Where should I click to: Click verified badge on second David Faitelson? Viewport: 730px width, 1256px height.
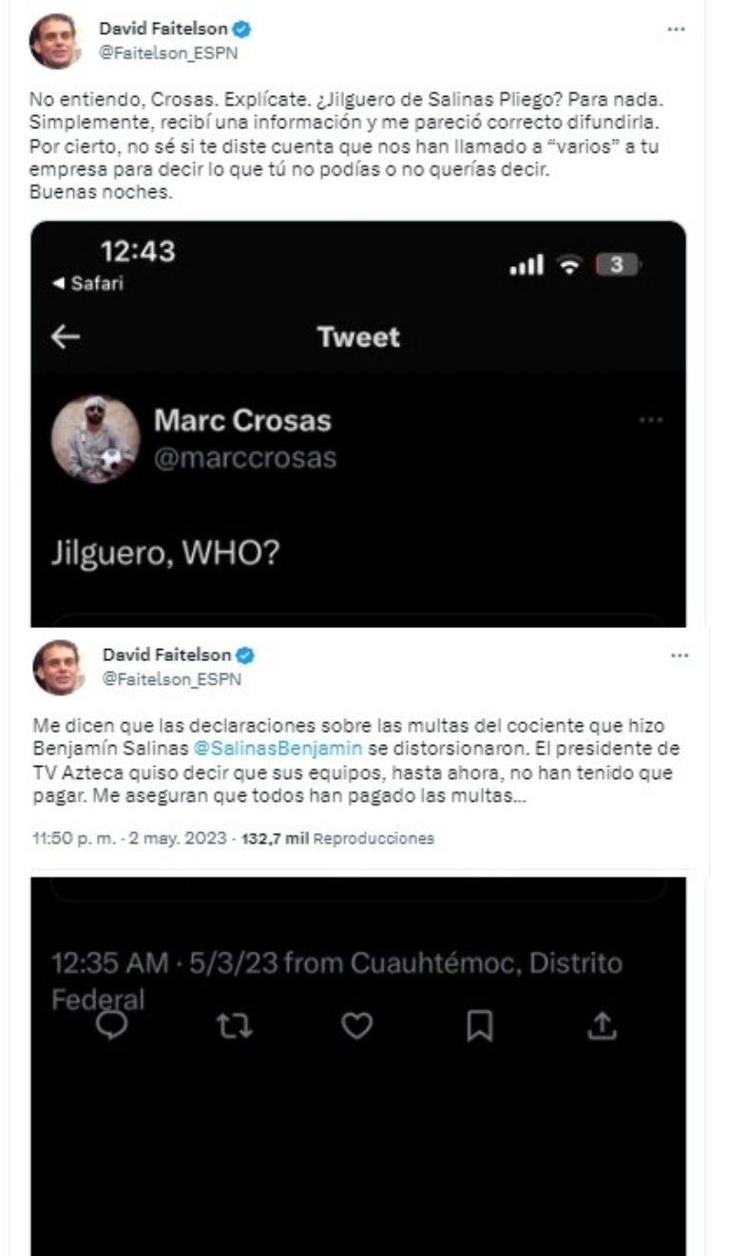(246, 656)
